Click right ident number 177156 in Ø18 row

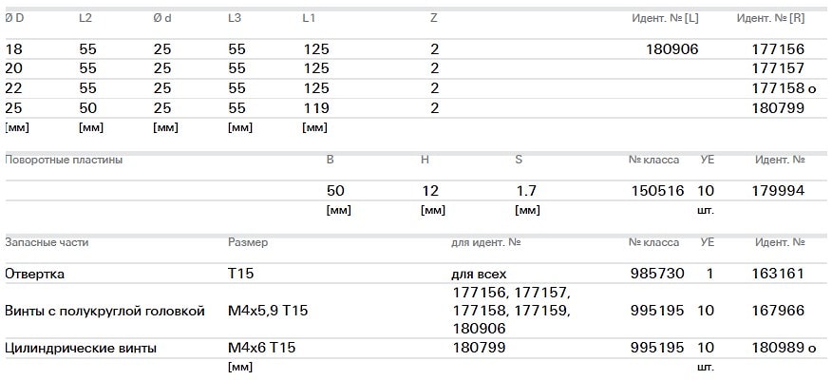coord(777,49)
